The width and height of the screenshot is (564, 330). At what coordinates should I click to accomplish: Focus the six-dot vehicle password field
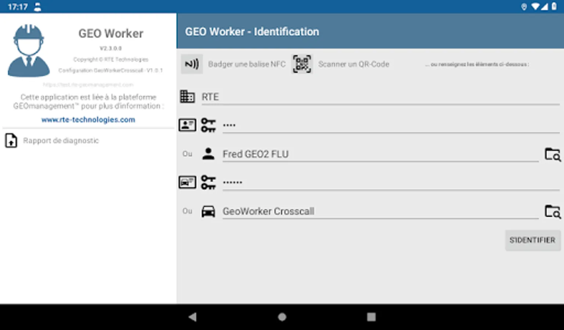pyautogui.click(x=391, y=183)
